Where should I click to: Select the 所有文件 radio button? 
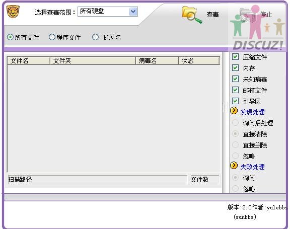coord(10,37)
